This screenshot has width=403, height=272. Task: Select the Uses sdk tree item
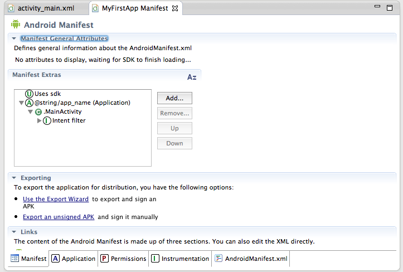click(48, 94)
